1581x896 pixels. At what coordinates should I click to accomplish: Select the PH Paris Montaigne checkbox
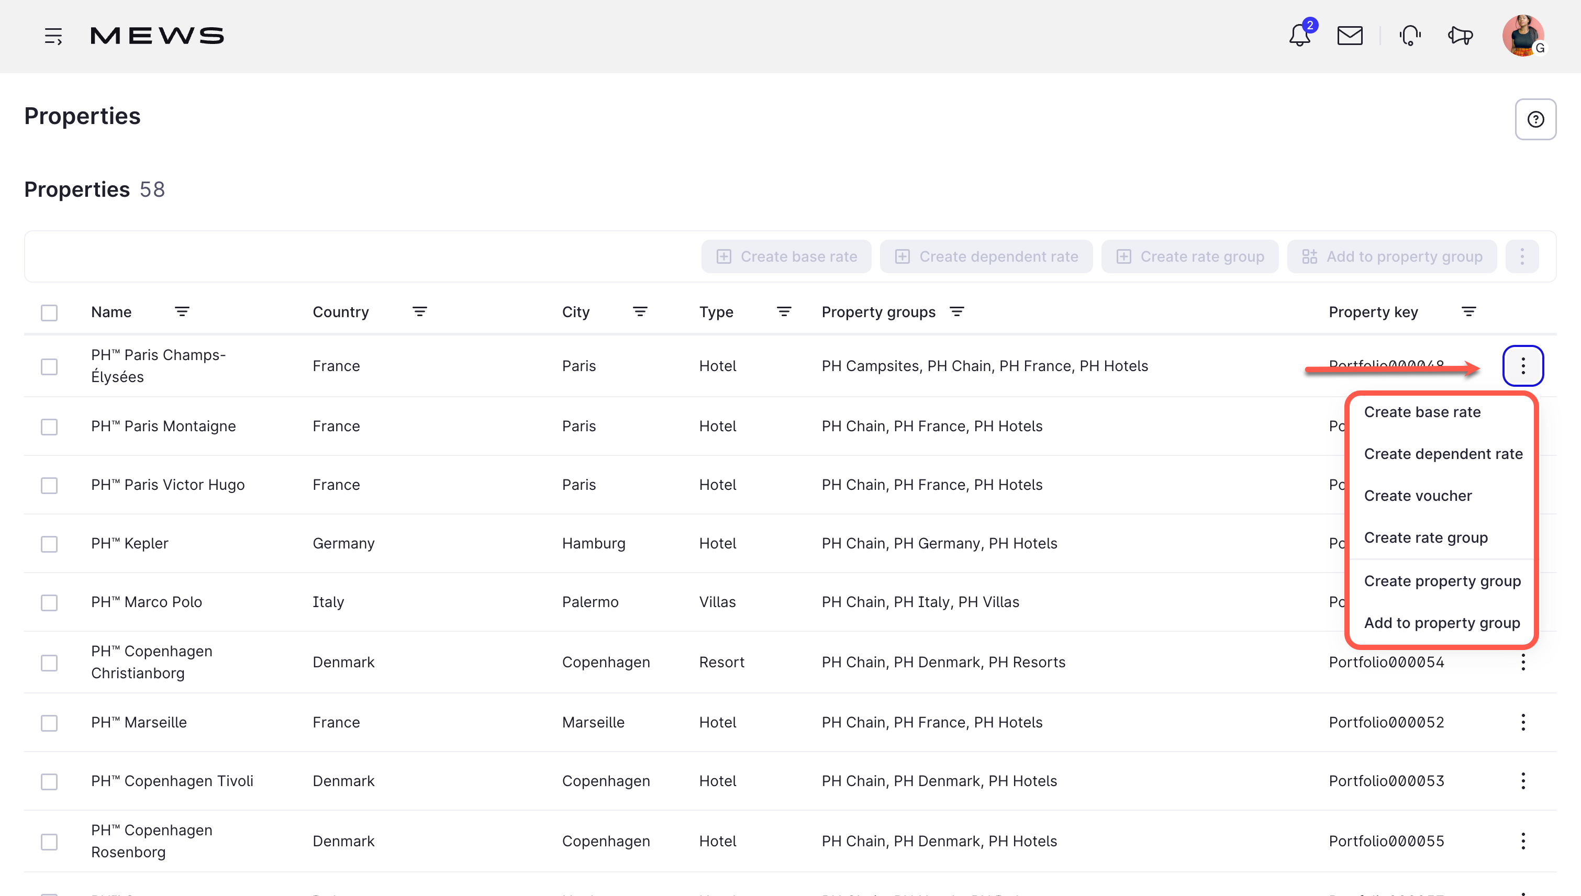[49, 427]
